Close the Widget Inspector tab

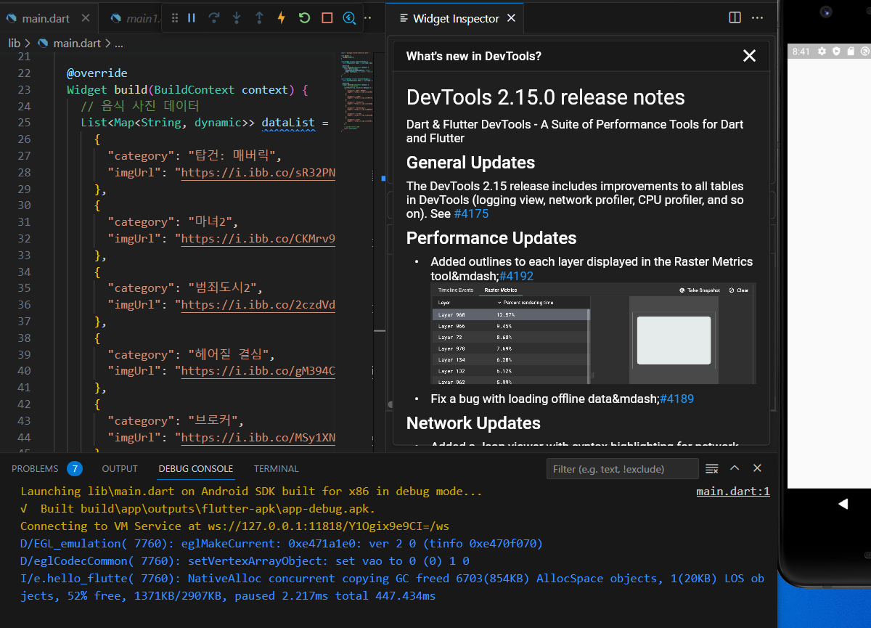(511, 18)
